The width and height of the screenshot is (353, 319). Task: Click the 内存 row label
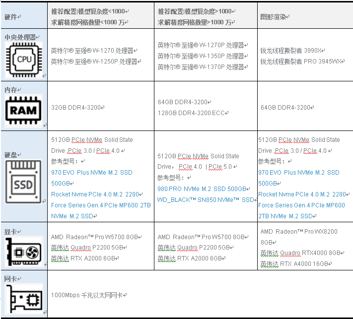[11, 90]
